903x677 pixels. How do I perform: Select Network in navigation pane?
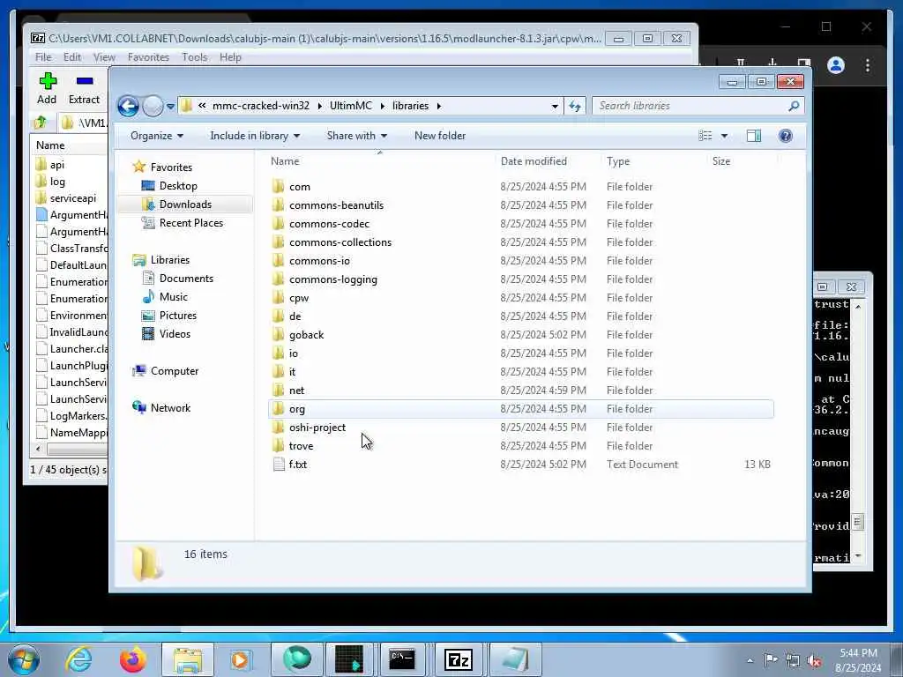[x=170, y=407]
